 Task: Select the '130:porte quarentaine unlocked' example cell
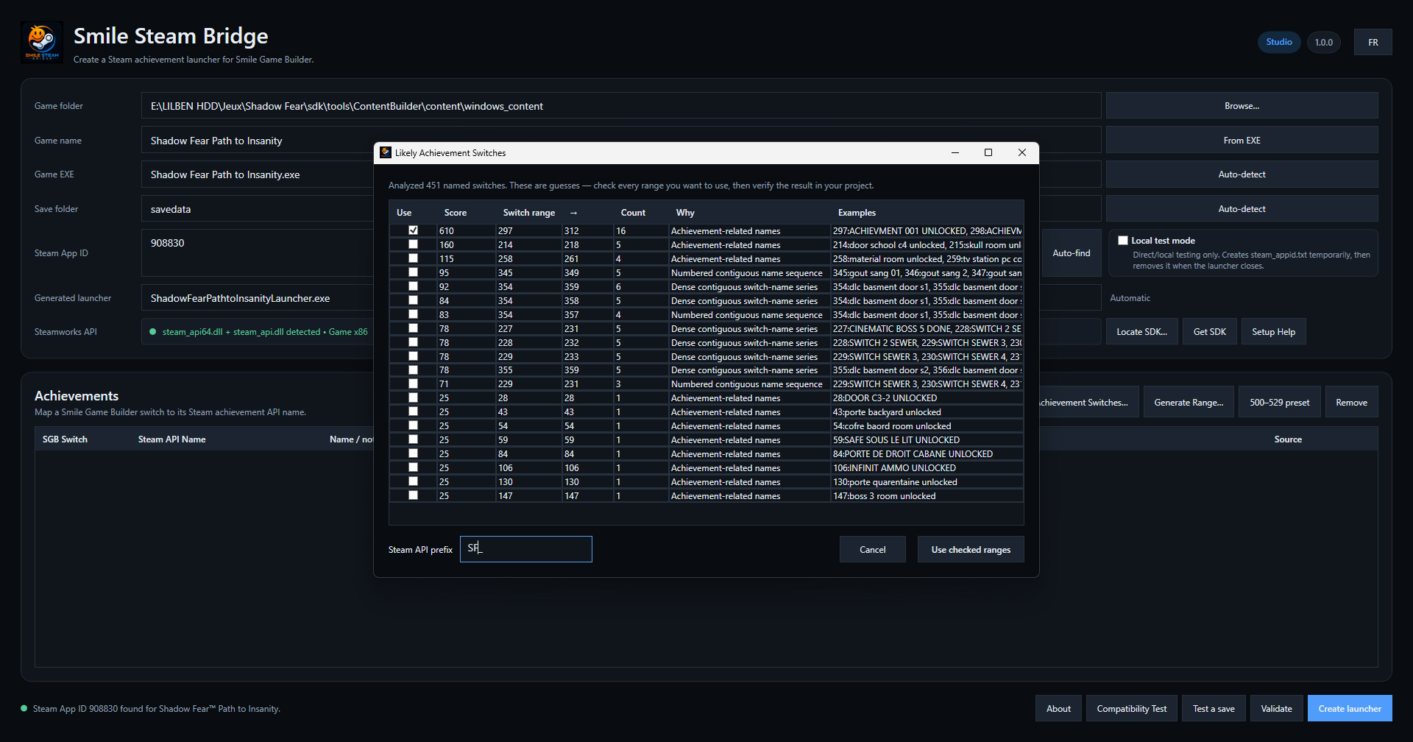point(927,481)
